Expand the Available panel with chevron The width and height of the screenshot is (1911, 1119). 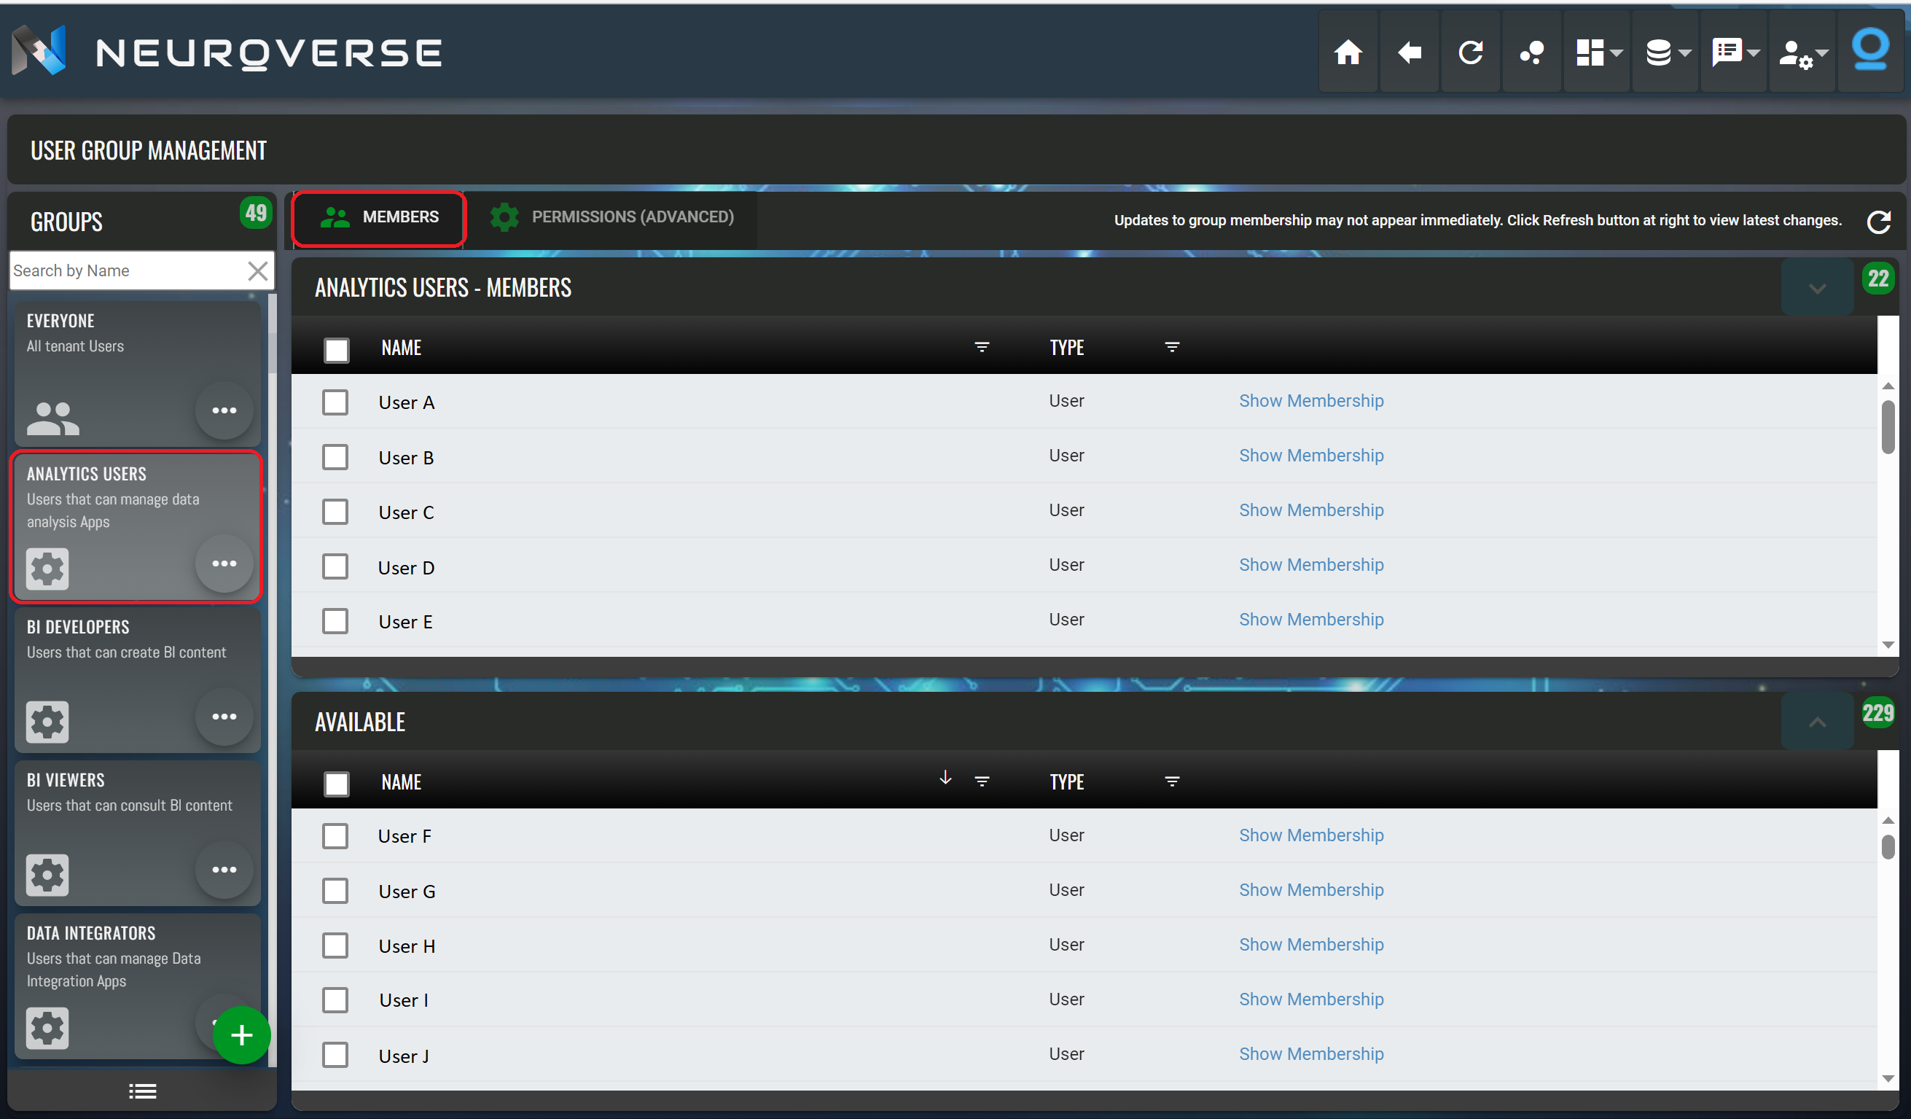1817,722
